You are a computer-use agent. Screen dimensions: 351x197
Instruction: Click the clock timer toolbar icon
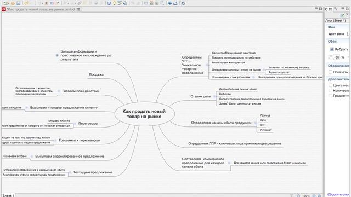(157, 3)
